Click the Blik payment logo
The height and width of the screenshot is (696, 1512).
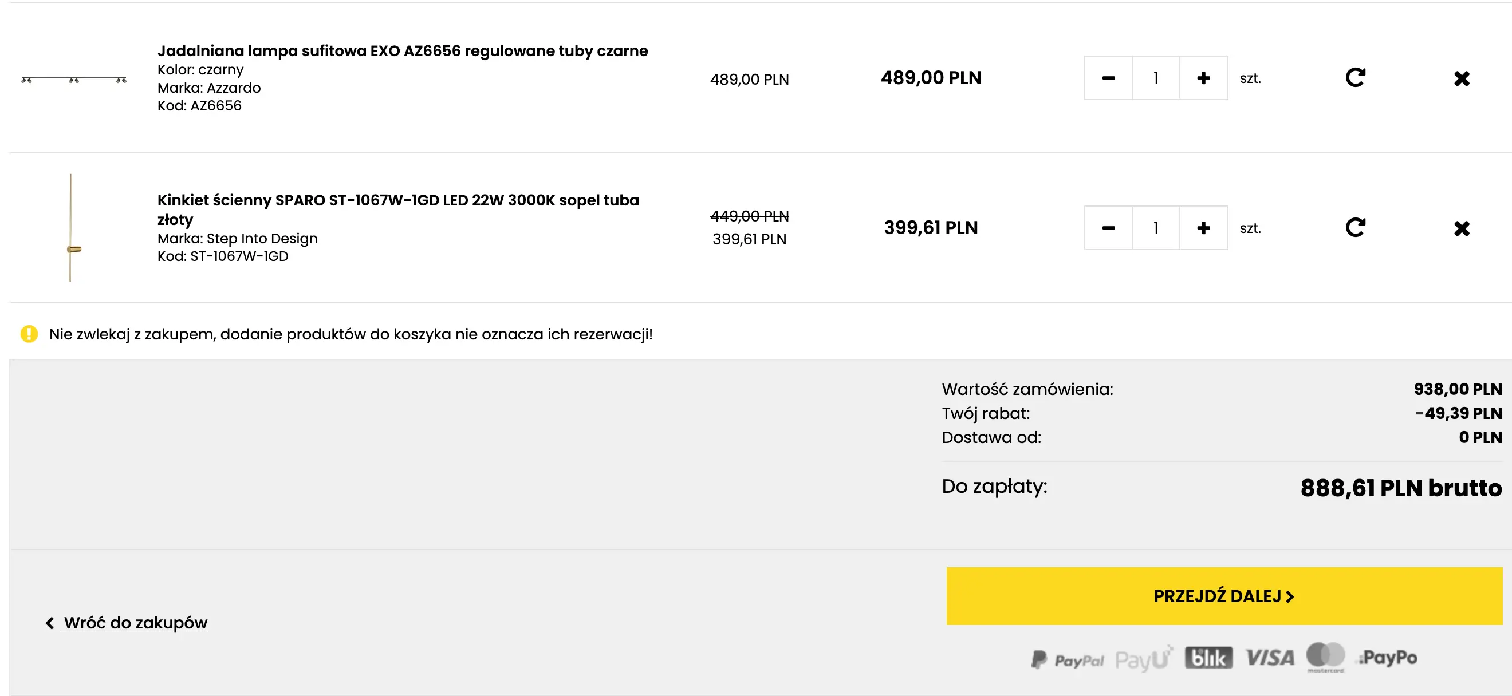tap(1207, 658)
